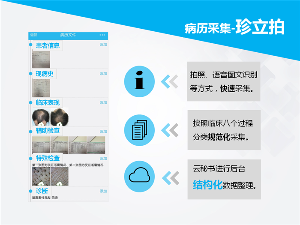Click double chevron beside the info icon
The width and height of the screenshot is (300, 225).
[x=169, y=81]
